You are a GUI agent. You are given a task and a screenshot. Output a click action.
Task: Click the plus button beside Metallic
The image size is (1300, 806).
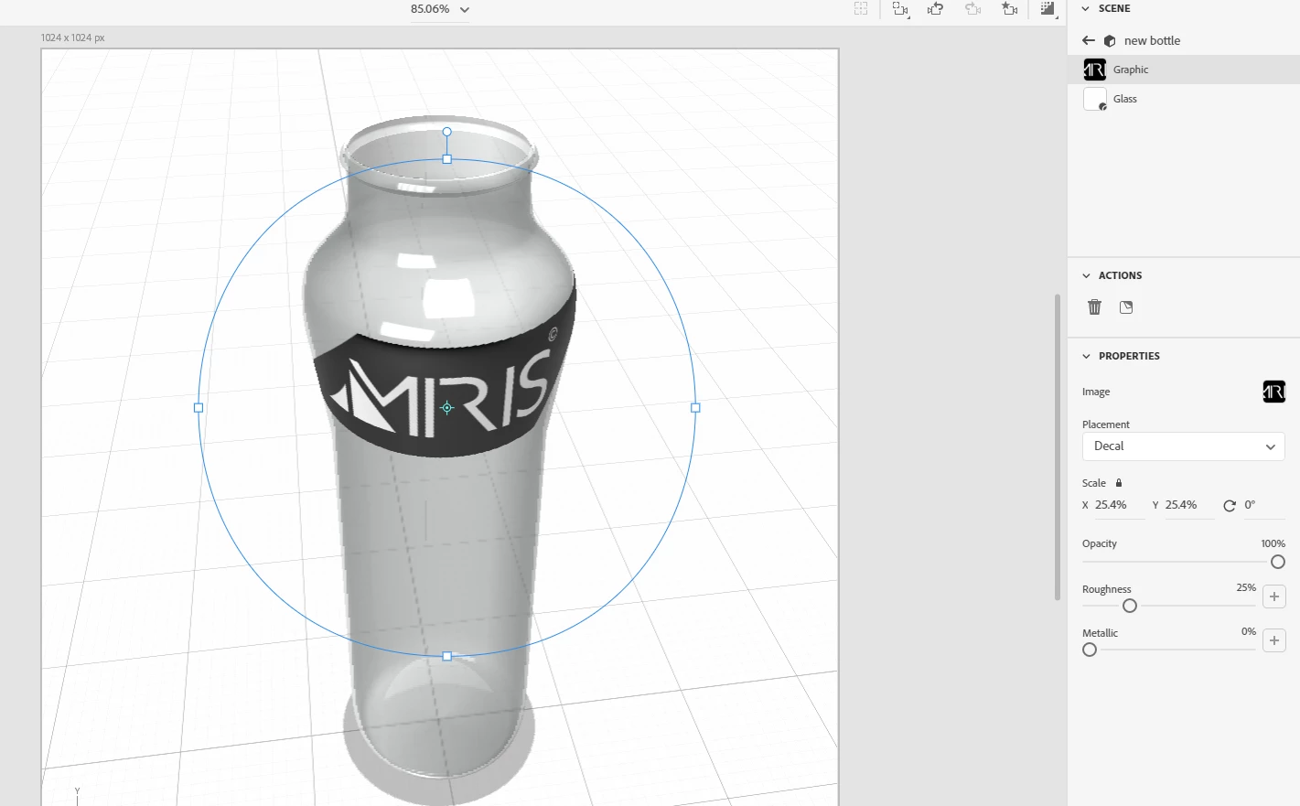tap(1274, 640)
